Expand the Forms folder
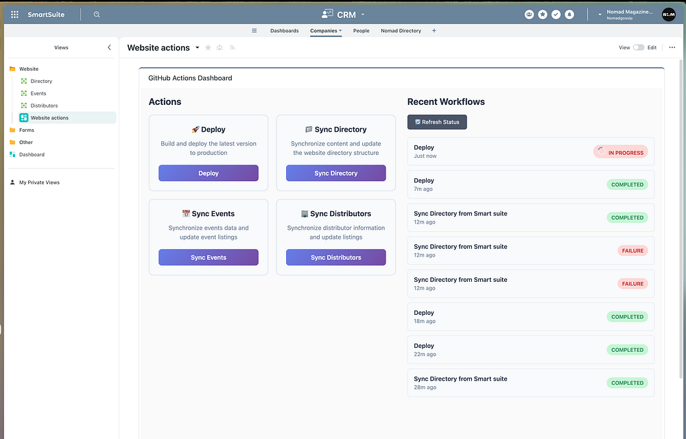The height and width of the screenshot is (439, 686). [26, 130]
